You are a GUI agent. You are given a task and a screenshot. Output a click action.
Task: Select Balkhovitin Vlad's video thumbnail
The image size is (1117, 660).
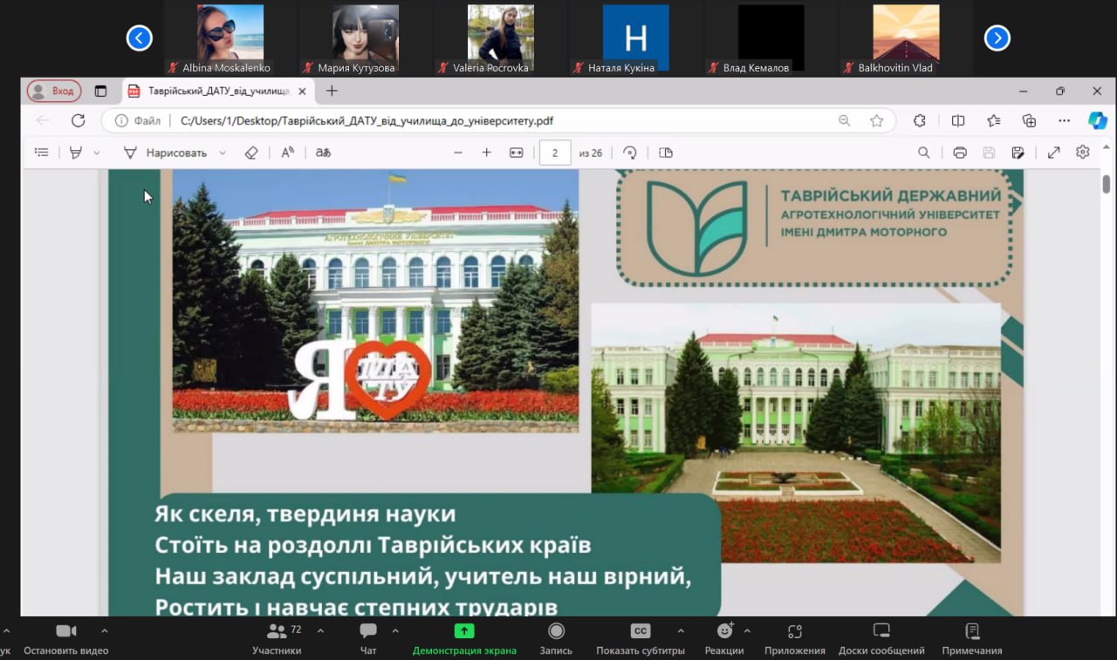pos(907,38)
